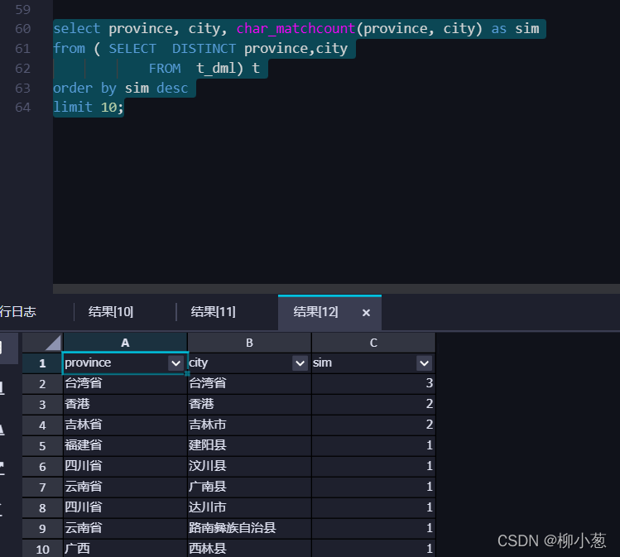Click the char_matchcount function in the query

tap(296, 28)
